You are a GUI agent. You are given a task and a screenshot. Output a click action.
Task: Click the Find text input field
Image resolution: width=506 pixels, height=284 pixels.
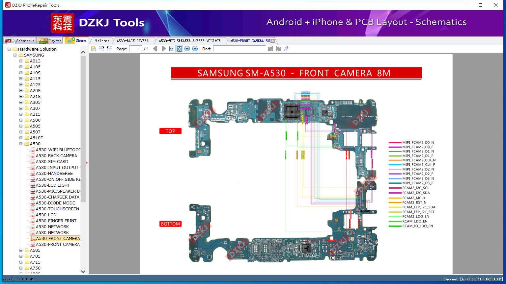pos(239,49)
